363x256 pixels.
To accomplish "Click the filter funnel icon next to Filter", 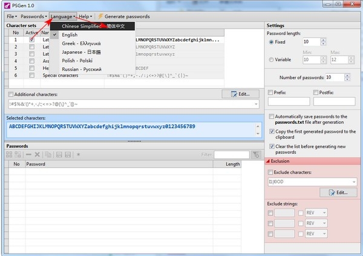I will pos(256,155).
